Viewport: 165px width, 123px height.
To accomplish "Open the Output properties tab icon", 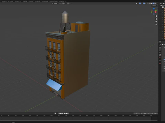I will click(160, 50).
